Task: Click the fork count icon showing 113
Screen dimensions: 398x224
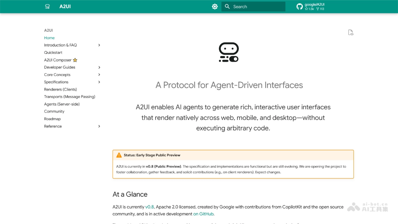Action: point(318,9)
